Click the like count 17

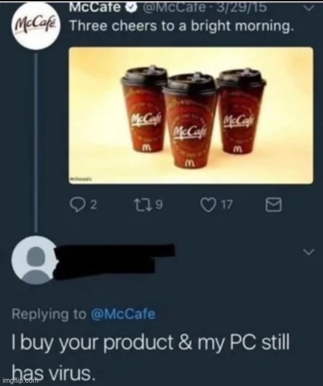pos(227,205)
